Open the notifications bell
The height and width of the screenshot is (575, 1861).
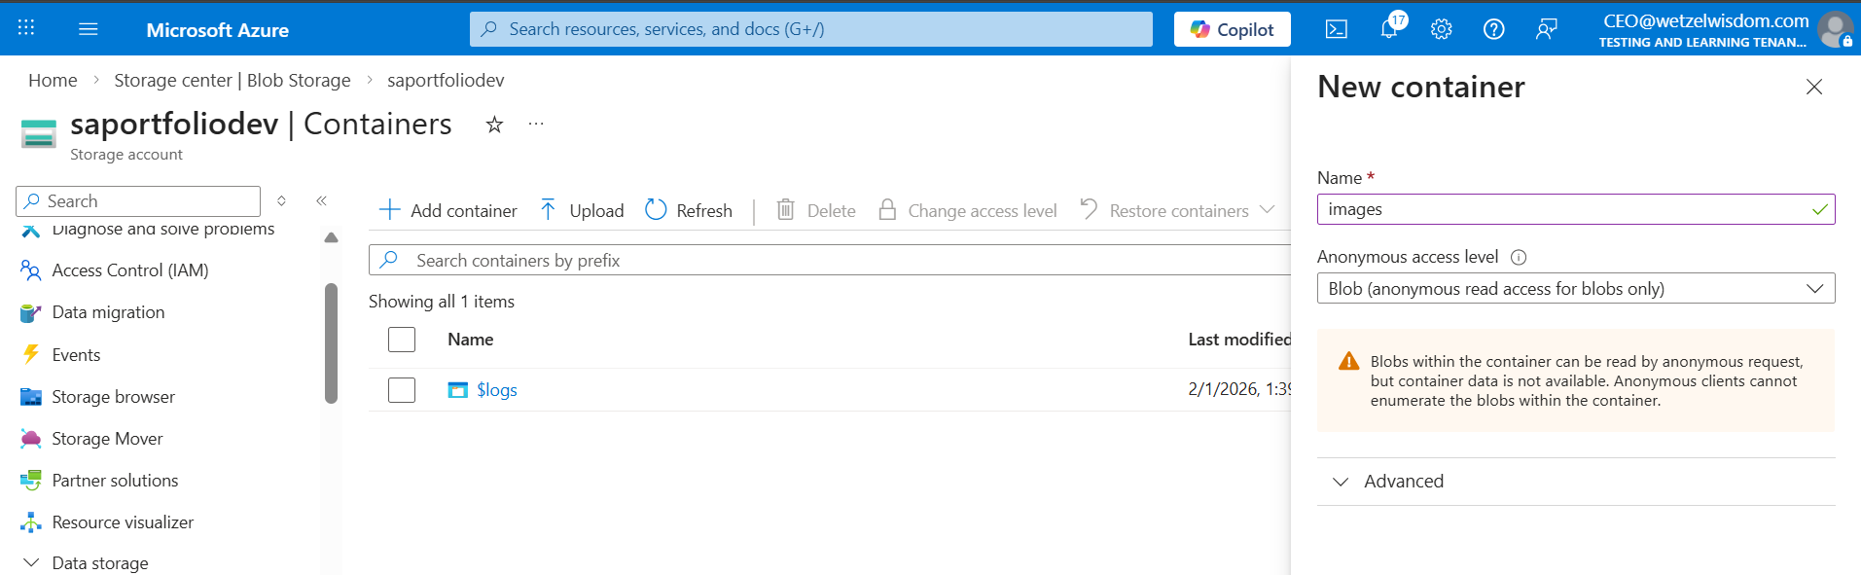coord(1388,29)
